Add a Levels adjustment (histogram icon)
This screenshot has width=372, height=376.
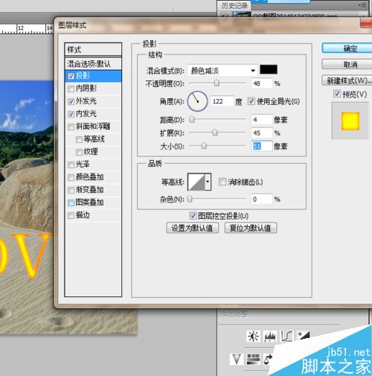click(270, 337)
